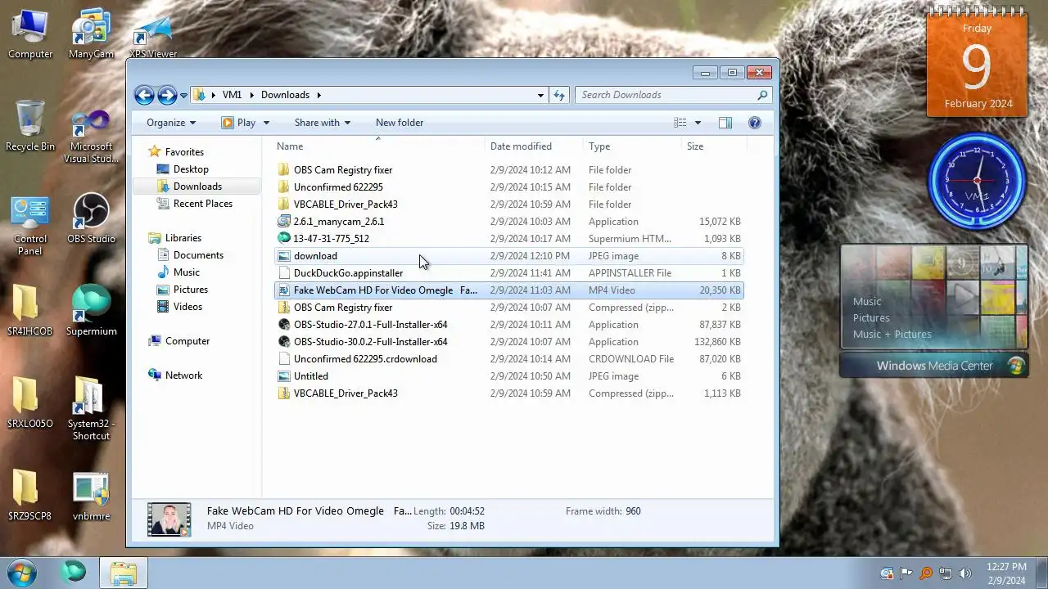This screenshot has width=1048, height=589.
Task: Click the Play toolbar button
Action: pos(238,123)
